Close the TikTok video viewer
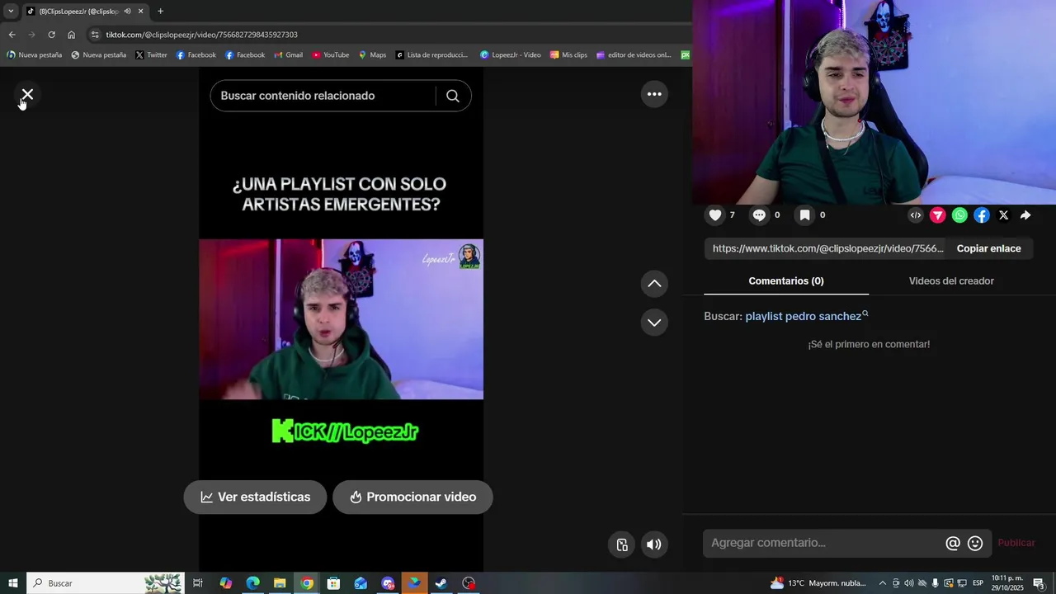Image resolution: width=1056 pixels, height=594 pixels. (27, 95)
